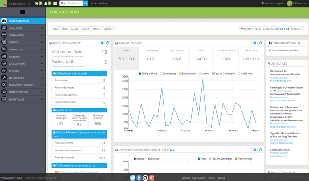
Task: Click the Commandes sidebar icon
Action: click(4, 35)
